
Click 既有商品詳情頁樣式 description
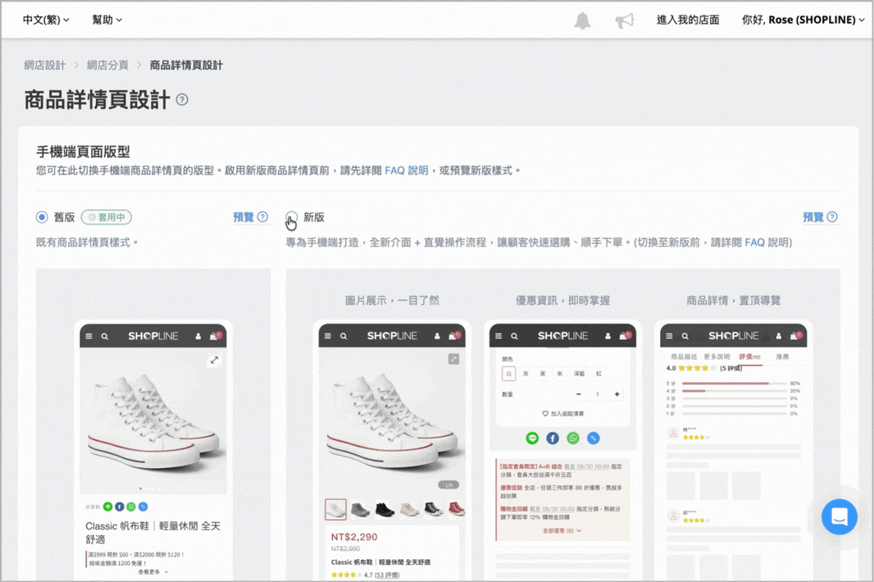coord(87,243)
